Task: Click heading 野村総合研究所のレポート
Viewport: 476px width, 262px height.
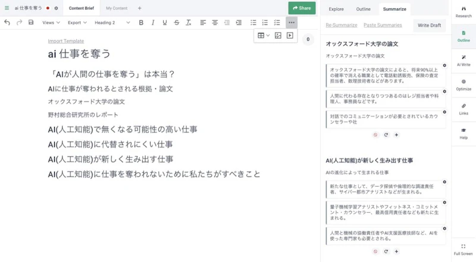Action: click(x=83, y=115)
